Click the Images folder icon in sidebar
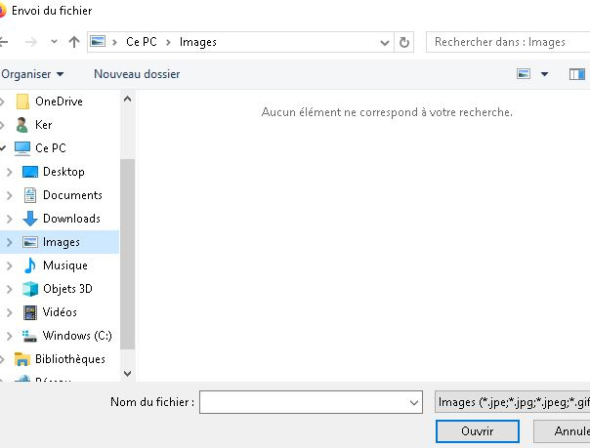The width and height of the screenshot is (590, 448). tap(30, 242)
